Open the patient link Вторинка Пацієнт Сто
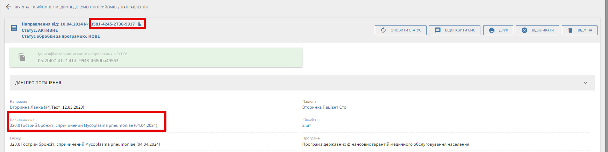608x152 pixels. (324, 107)
